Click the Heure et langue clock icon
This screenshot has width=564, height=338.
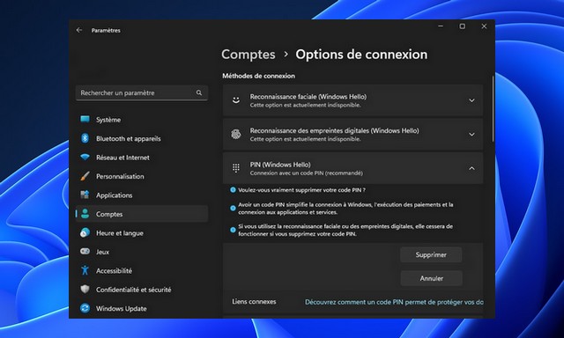point(85,232)
